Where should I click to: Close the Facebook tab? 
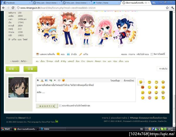click(x=30, y=3)
